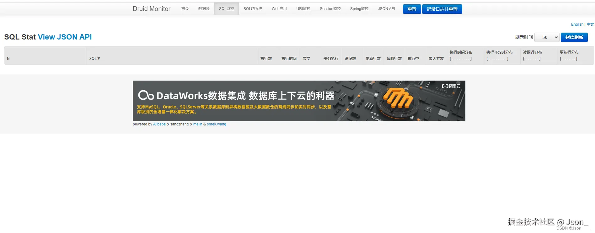Go to the 首页 menu item
Viewport: 595px width, 233px height.
(x=185, y=9)
